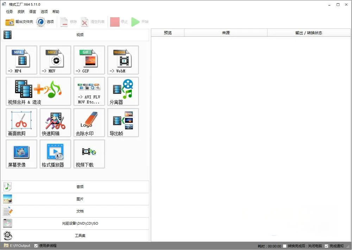Click the 输出文件夹 toolbar button

(19, 22)
